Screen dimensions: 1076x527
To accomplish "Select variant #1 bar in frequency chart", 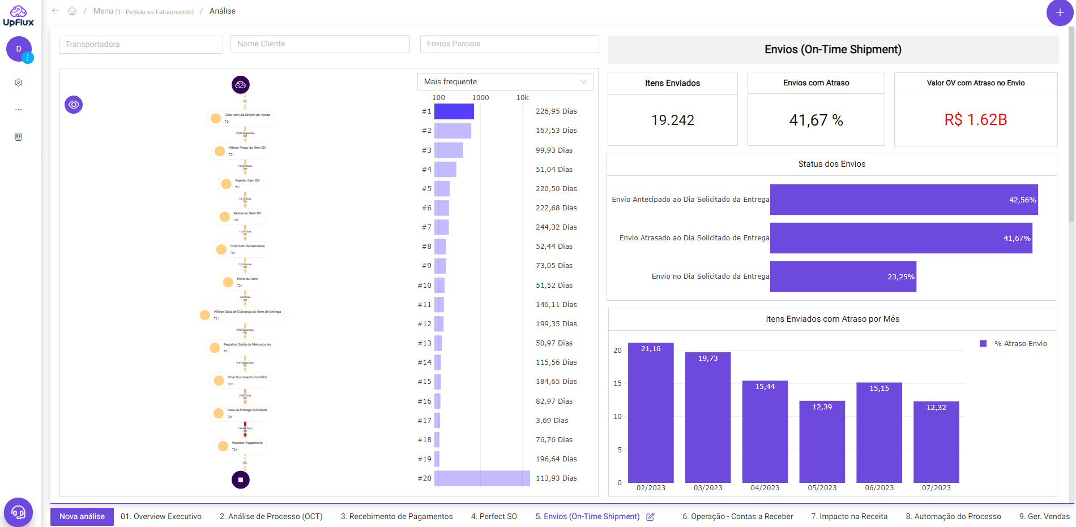I will [454, 111].
